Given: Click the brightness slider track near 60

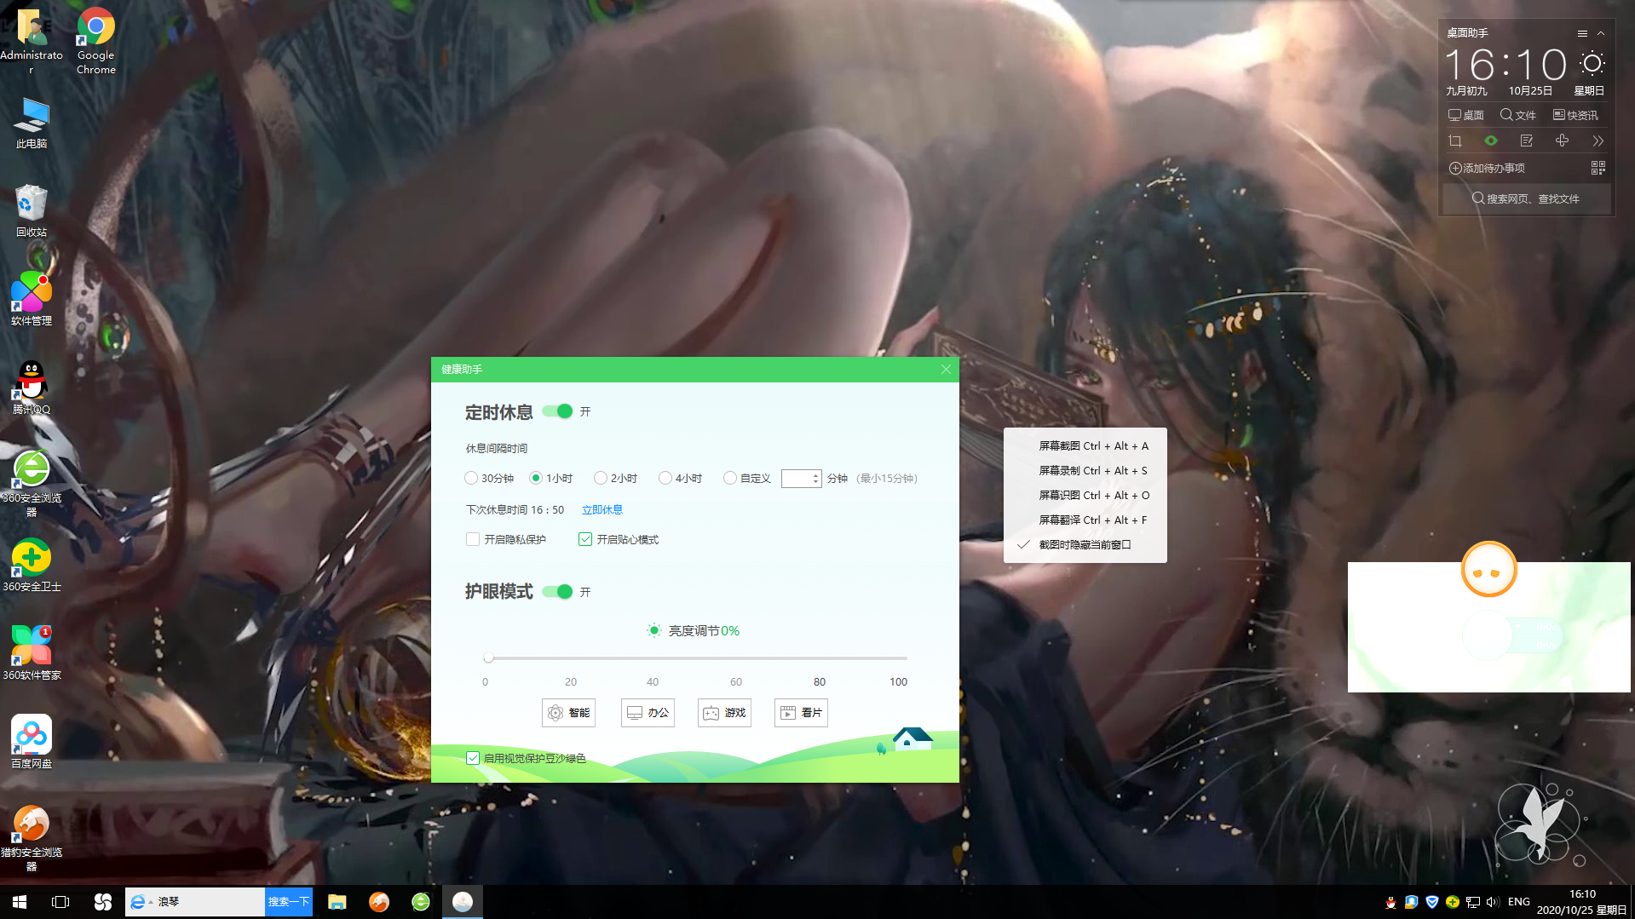Looking at the screenshot, I should tap(736, 658).
